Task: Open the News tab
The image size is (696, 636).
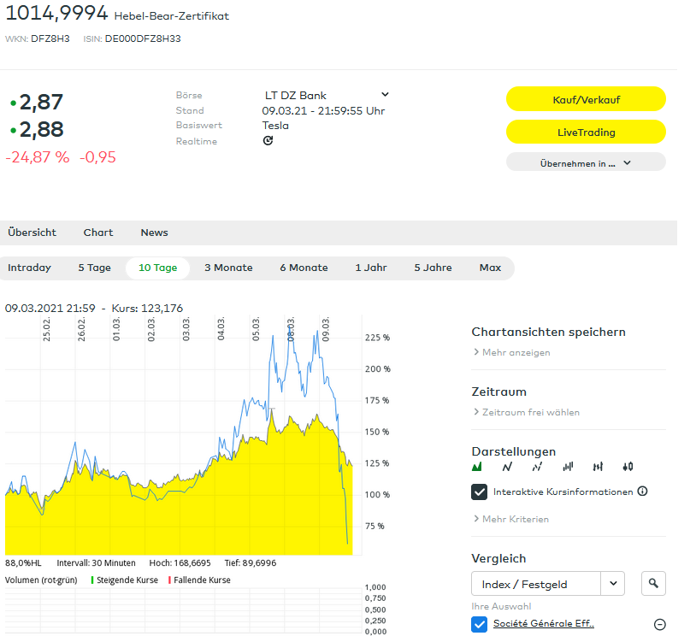Action: click(154, 233)
